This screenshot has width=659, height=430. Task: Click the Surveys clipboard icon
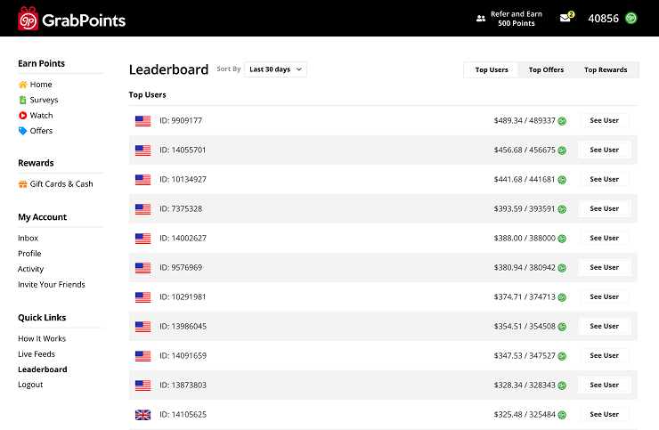click(23, 100)
